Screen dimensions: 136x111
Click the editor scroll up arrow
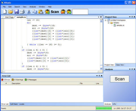[101, 21]
